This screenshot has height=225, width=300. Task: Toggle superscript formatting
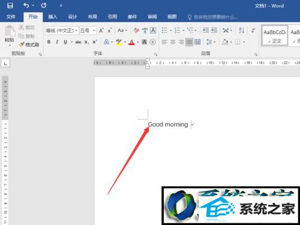(95, 42)
